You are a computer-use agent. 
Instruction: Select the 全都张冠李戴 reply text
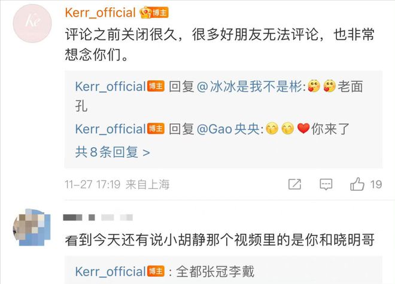click(x=215, y=271)
